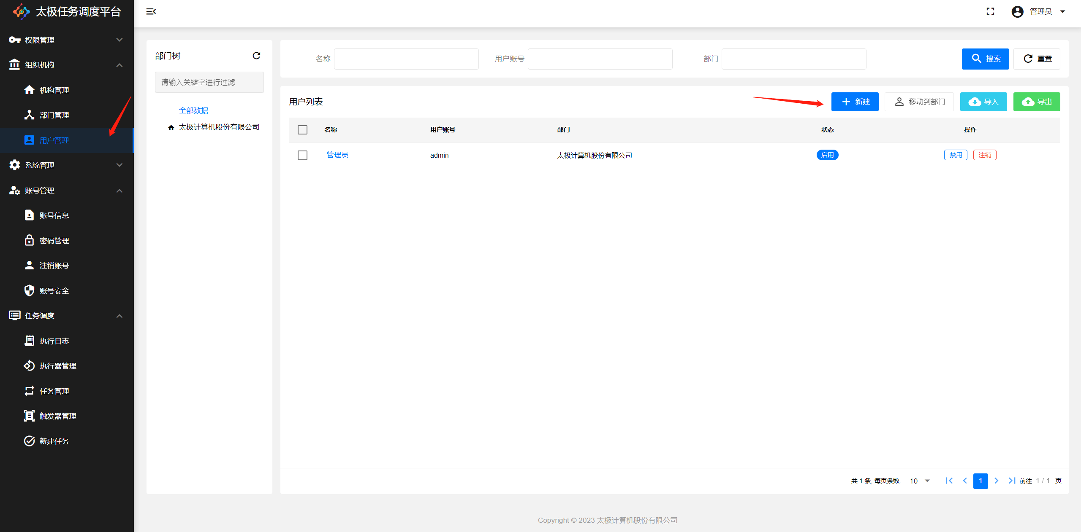This screenshot has width=1081, height=532.
Task: Focus the 用户账号 search field
Action: pos(600,59)
